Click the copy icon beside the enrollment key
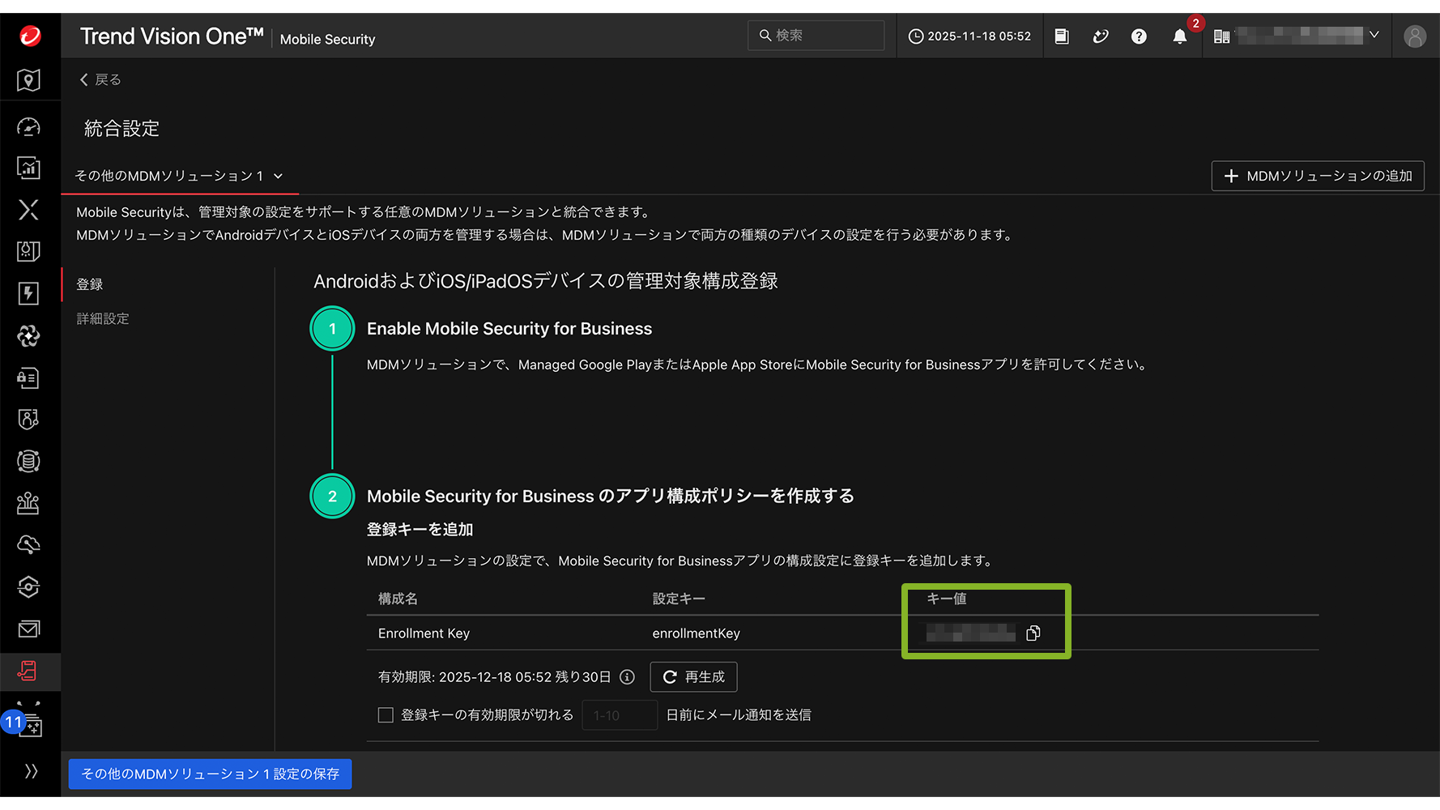This screenshot has width=1440, height=810. tap(1033, 633)
